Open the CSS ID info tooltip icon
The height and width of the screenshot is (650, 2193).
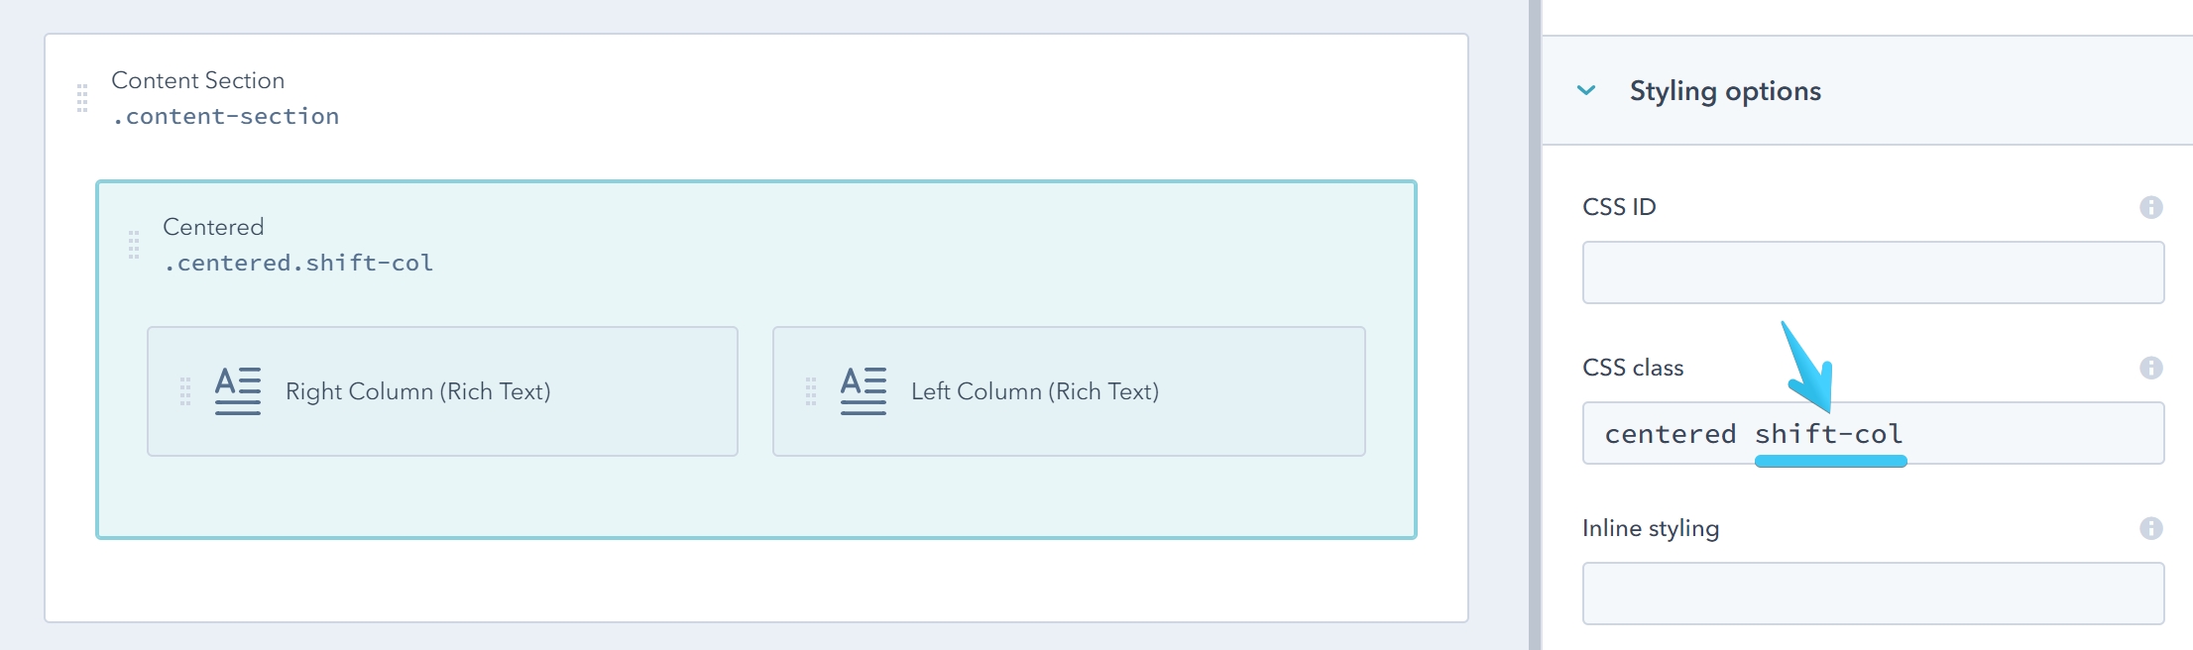2151,206
